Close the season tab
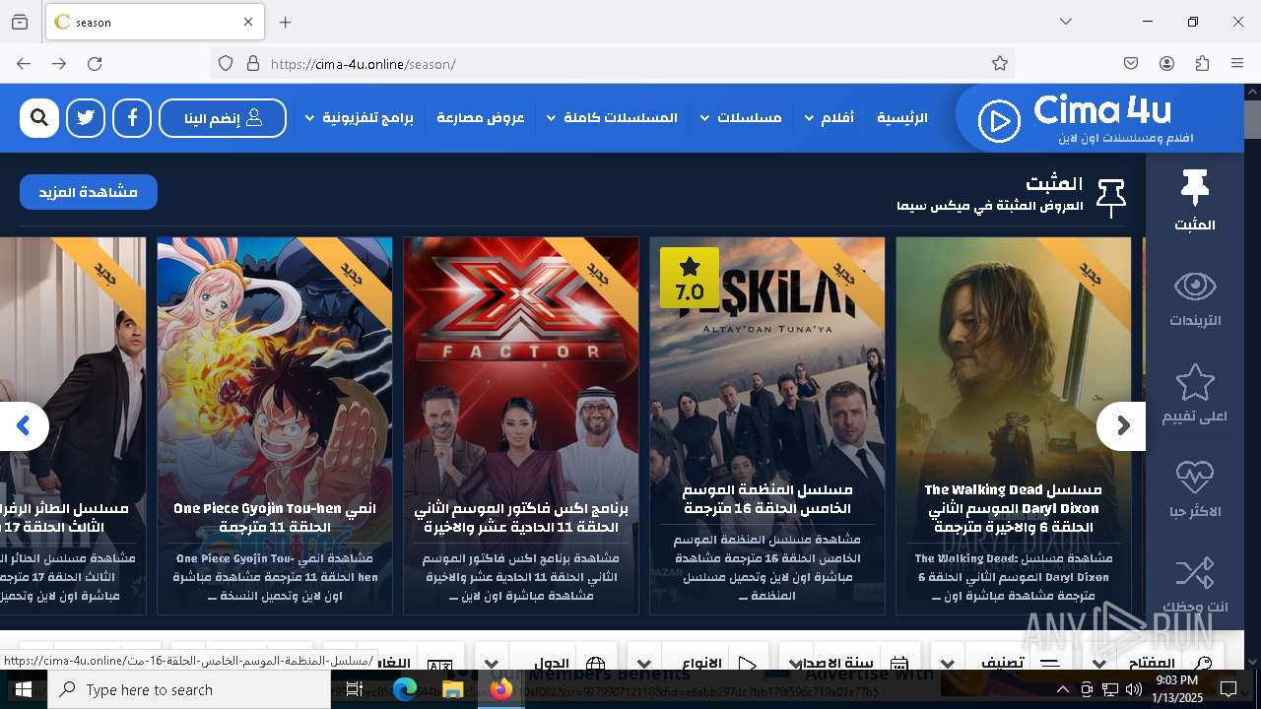 point(248,22)
